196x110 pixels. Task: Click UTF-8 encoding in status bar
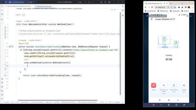[111, 102]
